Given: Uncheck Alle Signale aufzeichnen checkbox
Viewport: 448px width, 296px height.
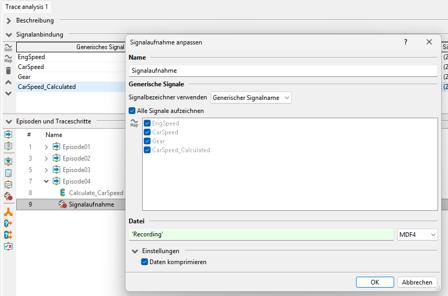Looking at the screenshot, I should [x=132, y=111].
